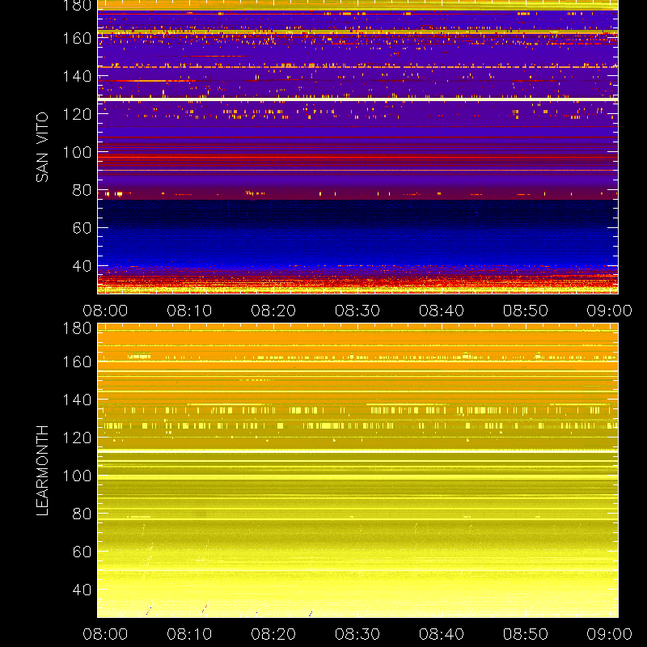Select the 120 tick on San Vito axis

click(x=77, y=114)
